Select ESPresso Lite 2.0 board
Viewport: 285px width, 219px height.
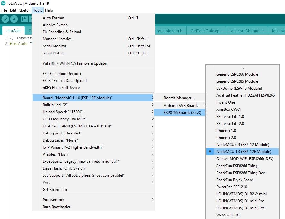click(242, 124)
